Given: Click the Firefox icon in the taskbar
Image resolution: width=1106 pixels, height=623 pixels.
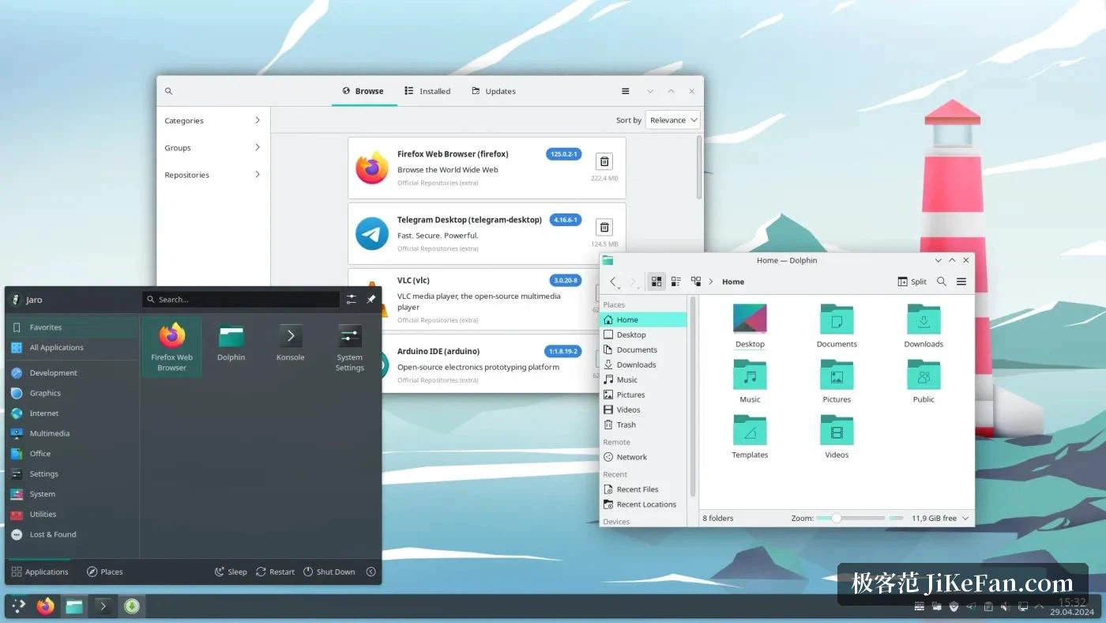Looking at the screenshot, I should pyautogui.click(x=45, y=606).
